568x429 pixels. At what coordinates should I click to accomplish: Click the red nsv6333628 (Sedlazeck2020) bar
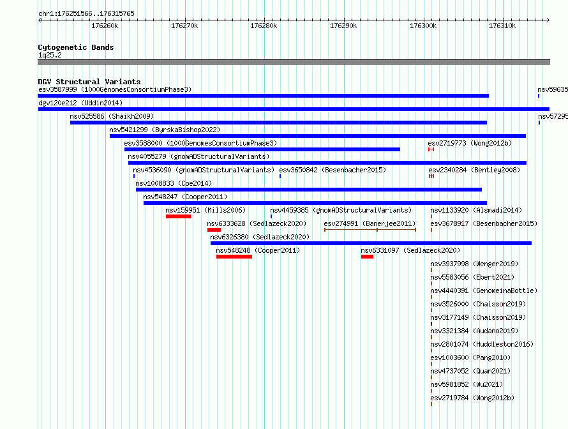pos(214,230)
